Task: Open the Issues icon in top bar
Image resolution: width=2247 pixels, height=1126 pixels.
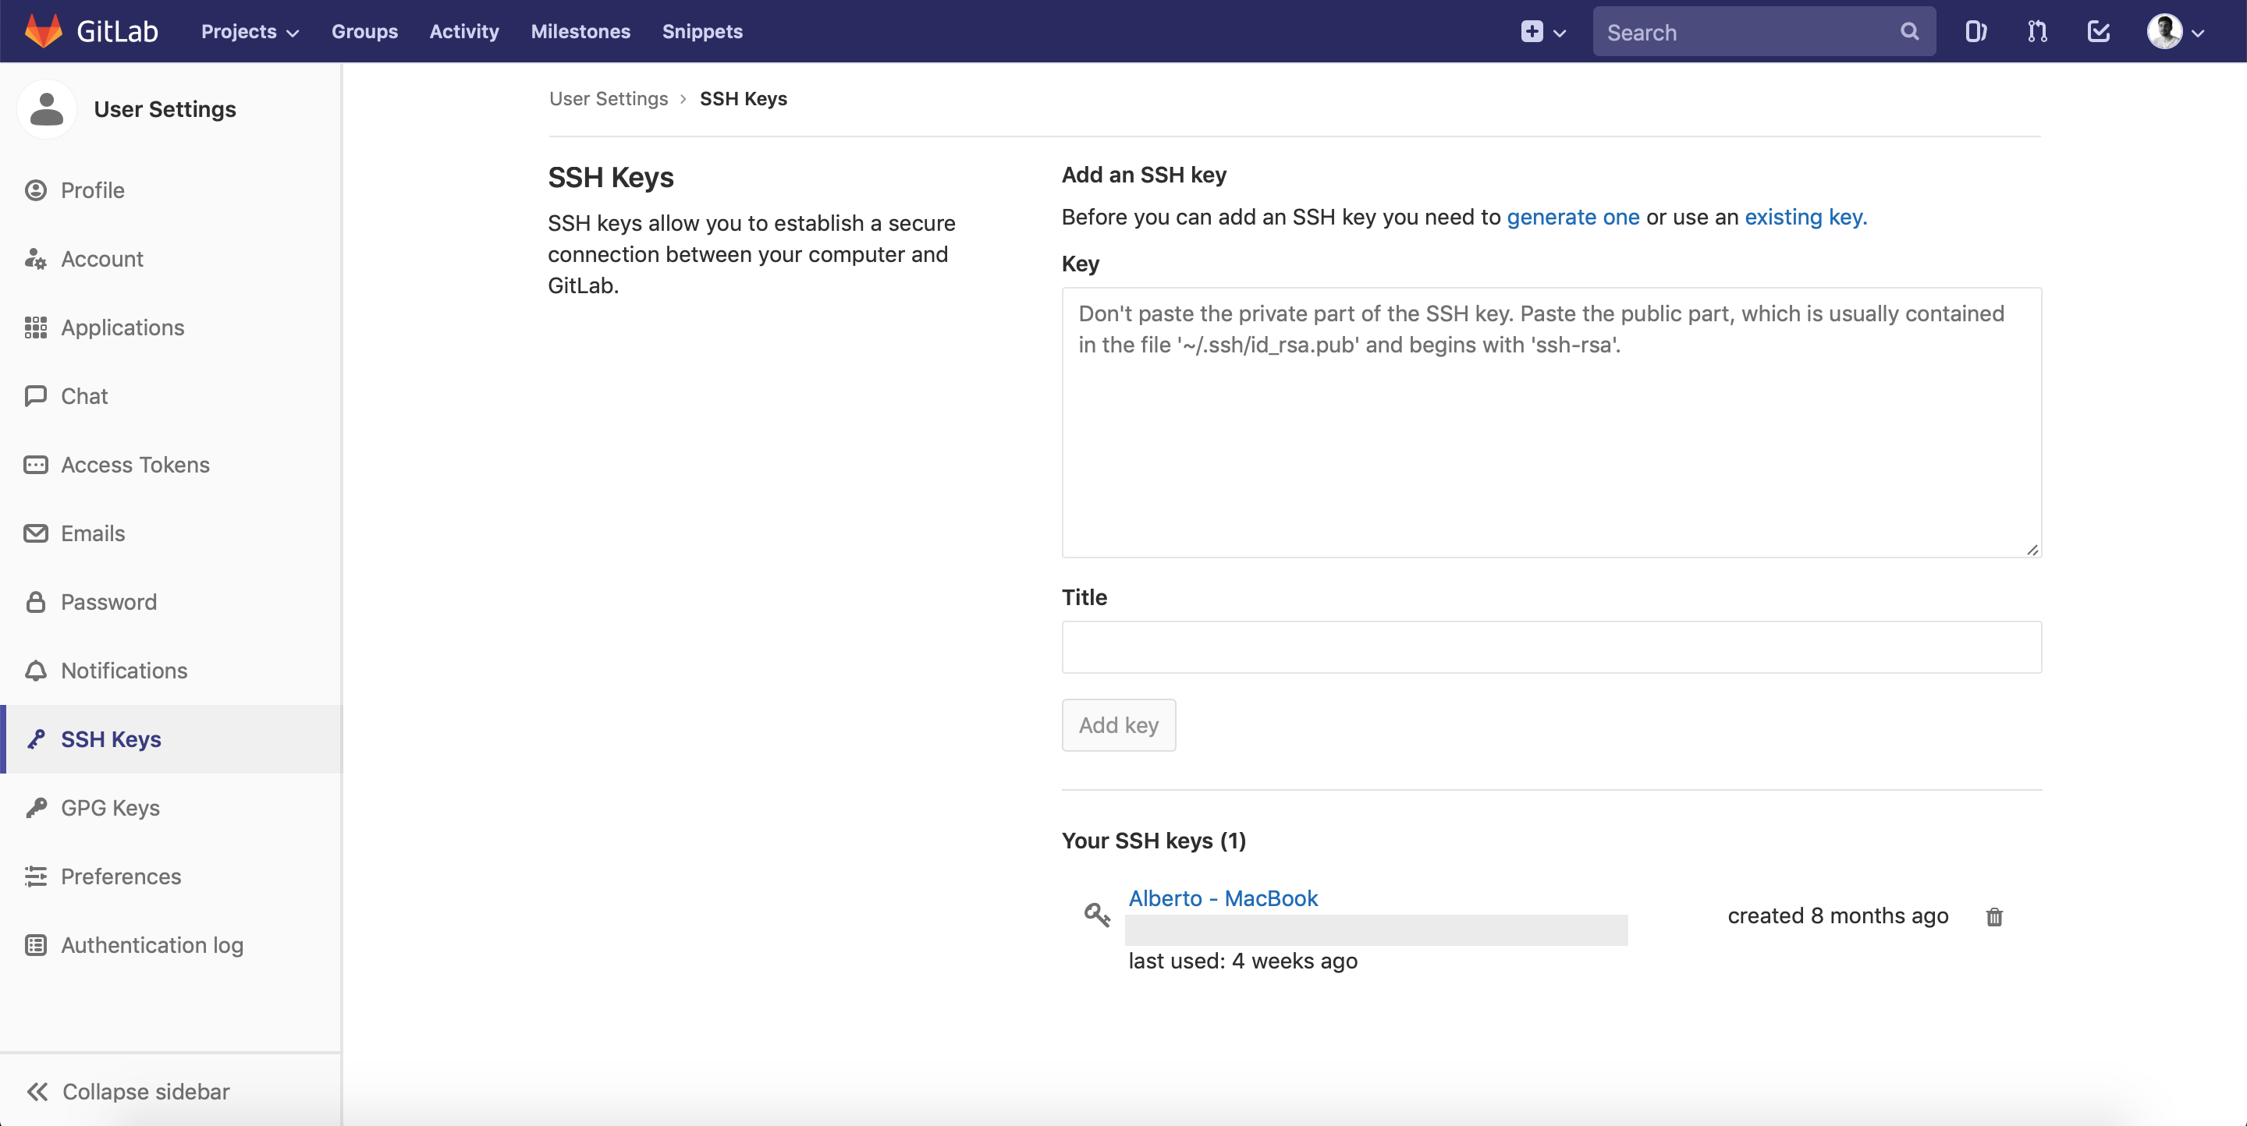Action: coord(1975,32)
